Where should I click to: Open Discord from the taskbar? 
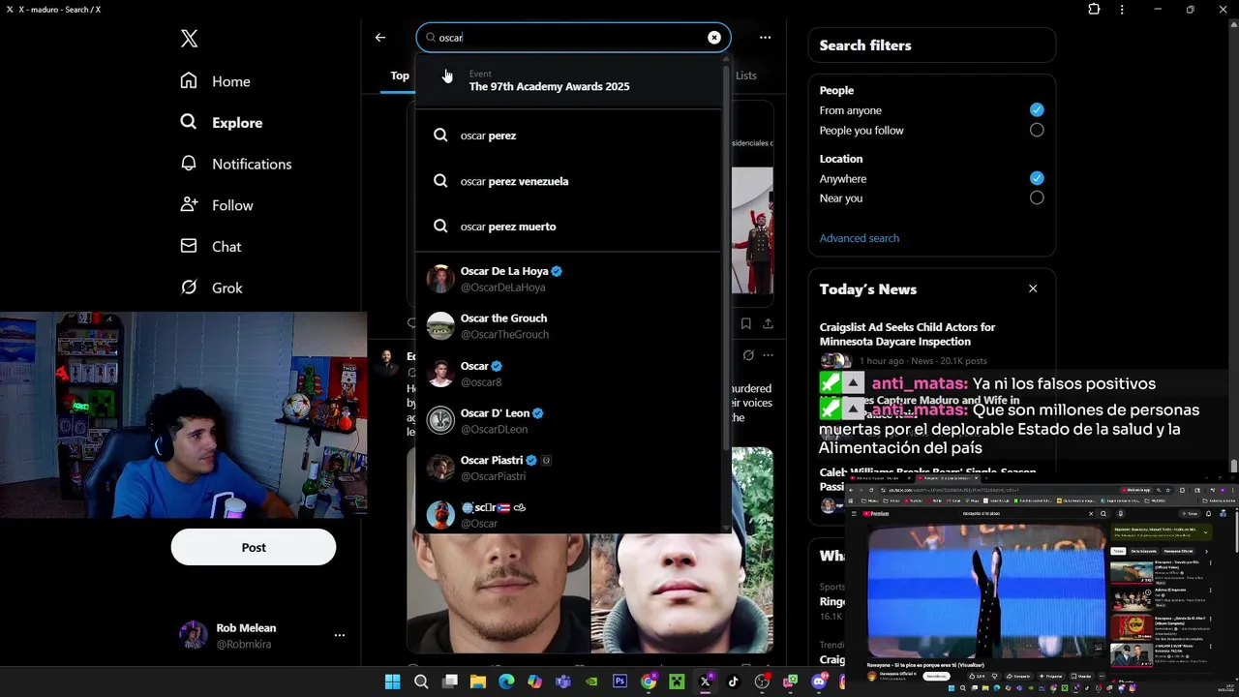[819, 682]
